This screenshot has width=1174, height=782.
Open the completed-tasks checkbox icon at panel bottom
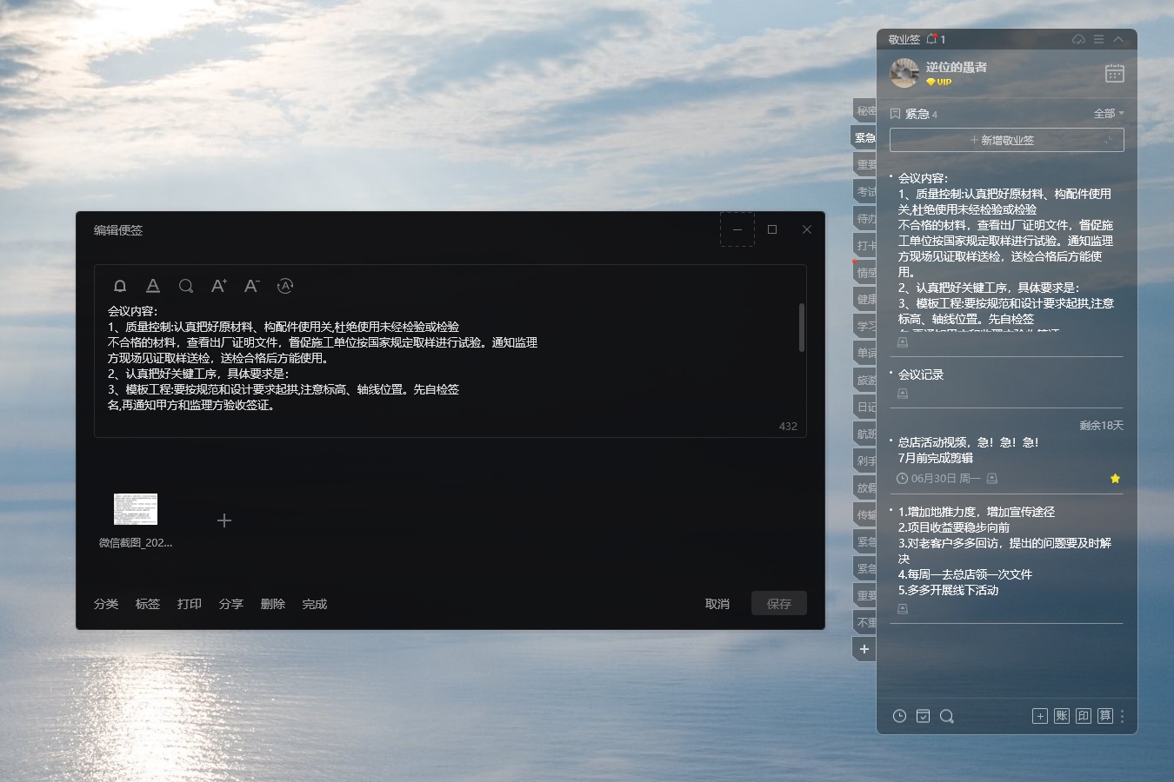tap(923, 716)
